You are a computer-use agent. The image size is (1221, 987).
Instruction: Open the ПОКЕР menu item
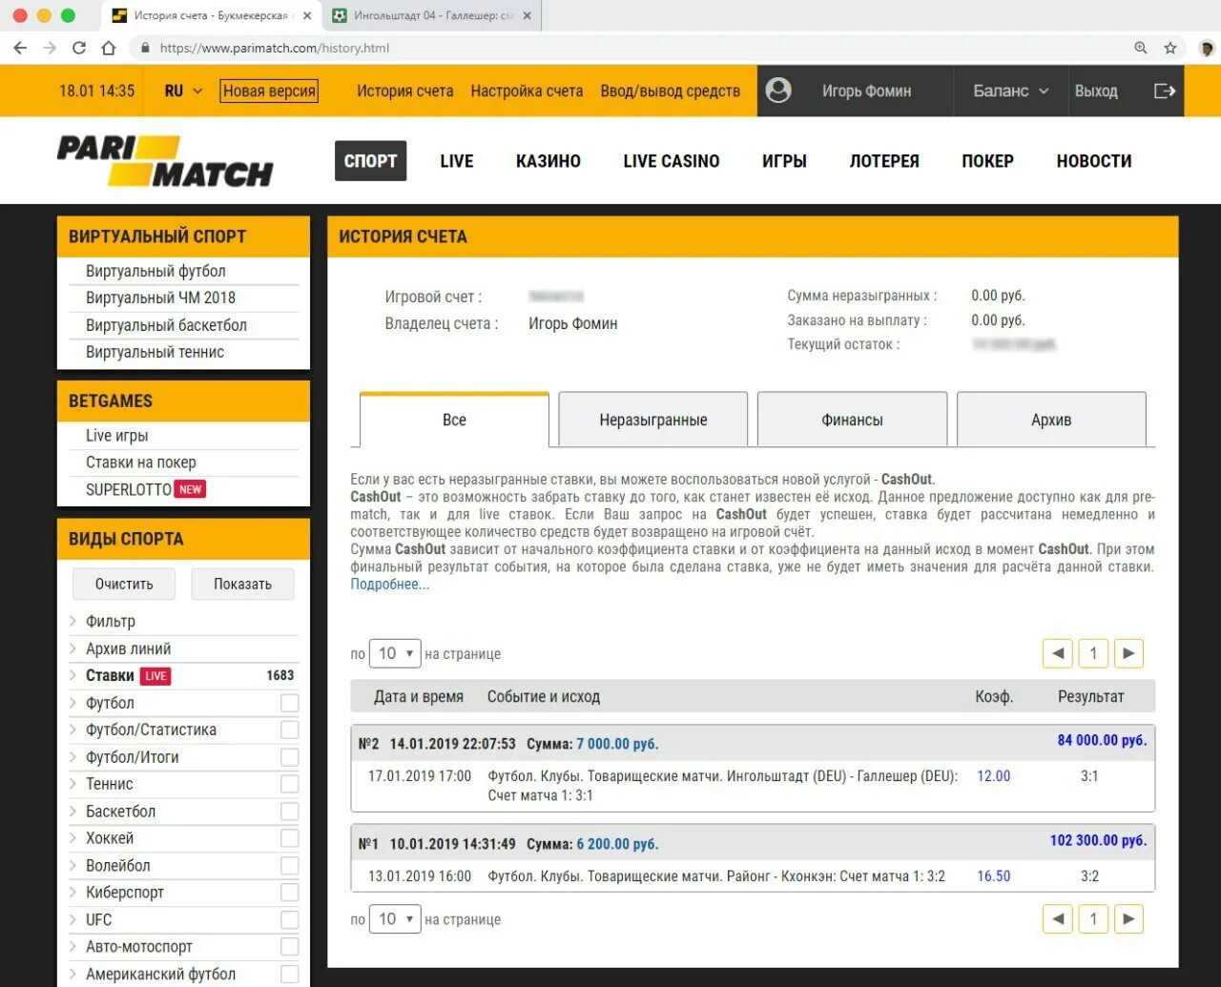[987, 161]
